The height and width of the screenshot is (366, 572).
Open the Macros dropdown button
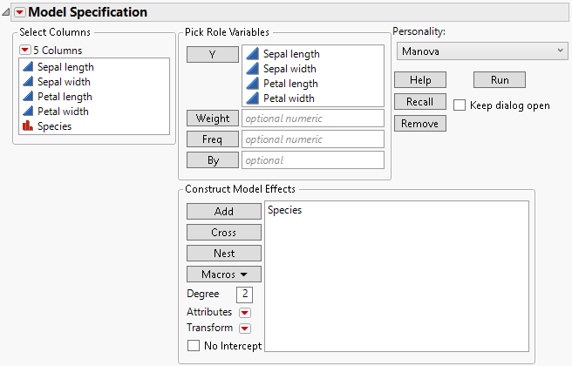coord(223,274)
